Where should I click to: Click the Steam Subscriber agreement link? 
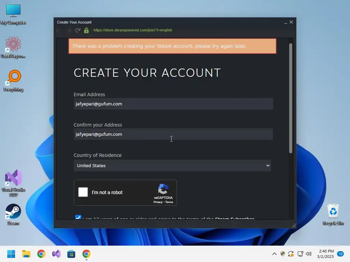tap(234, 218)
